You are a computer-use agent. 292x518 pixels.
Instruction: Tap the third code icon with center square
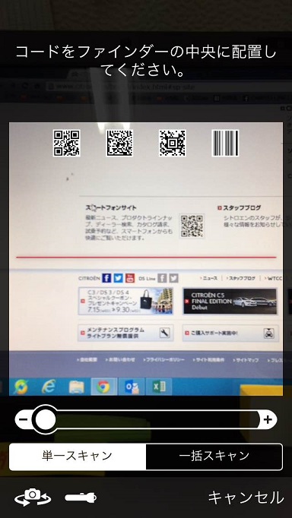coord(172,143)
